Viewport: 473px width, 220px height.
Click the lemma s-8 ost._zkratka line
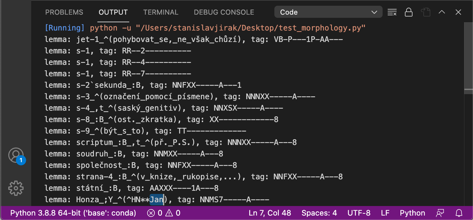coord(161,120)
